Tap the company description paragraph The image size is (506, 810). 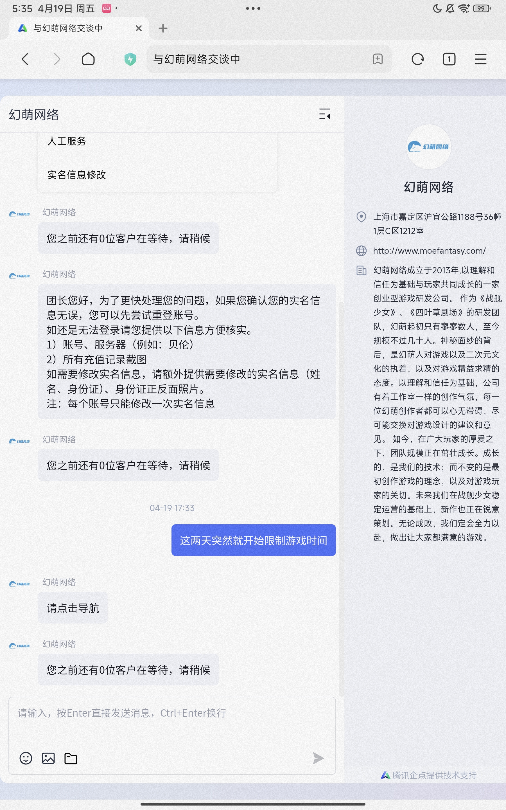437,404
